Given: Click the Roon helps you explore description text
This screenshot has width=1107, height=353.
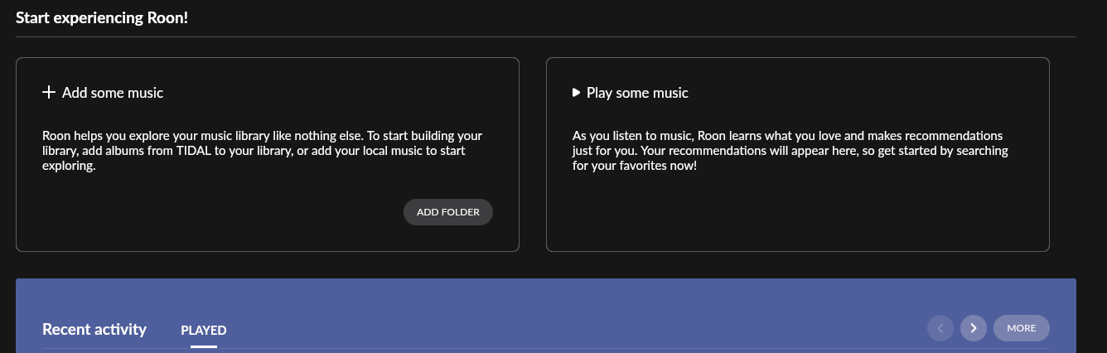Looking at the screenshot, I should (262, 150).
